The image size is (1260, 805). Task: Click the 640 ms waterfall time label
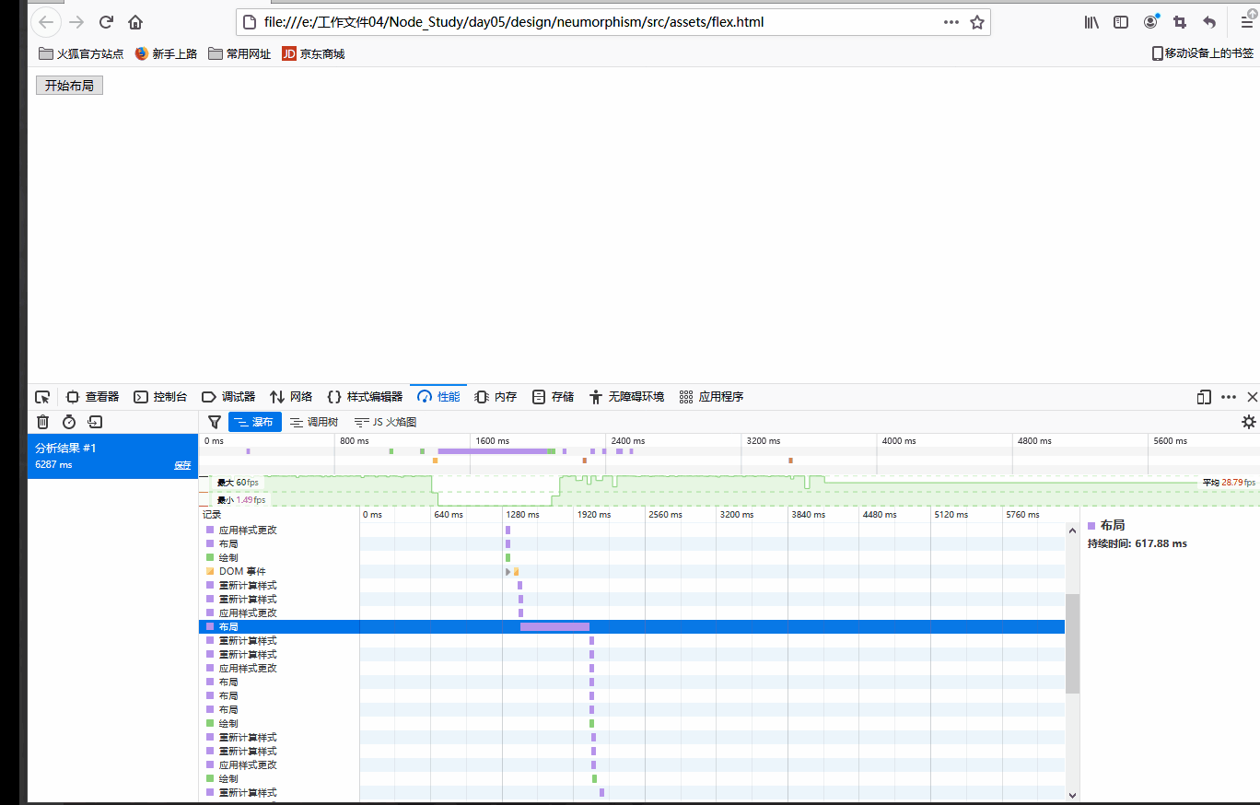(x=449, y=515)
